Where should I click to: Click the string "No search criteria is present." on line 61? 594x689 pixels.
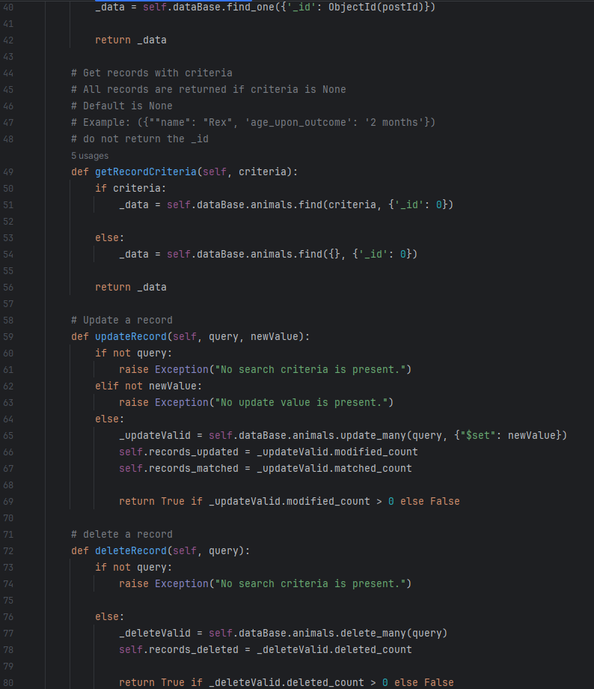pyautogui.click(x=310, y=369)
